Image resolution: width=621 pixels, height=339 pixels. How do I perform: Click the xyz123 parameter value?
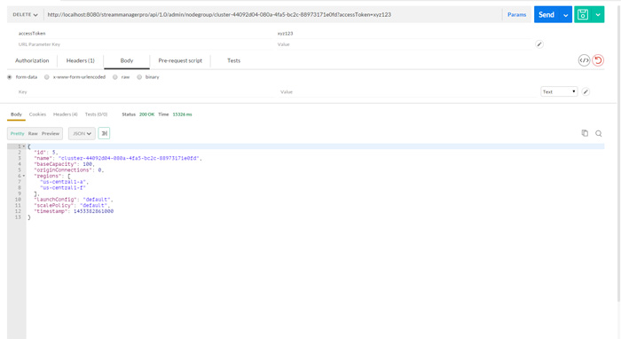pos(285,34)
